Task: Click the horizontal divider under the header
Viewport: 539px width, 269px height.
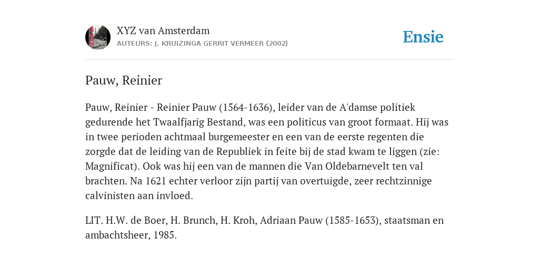Action: tap(269, 60)
